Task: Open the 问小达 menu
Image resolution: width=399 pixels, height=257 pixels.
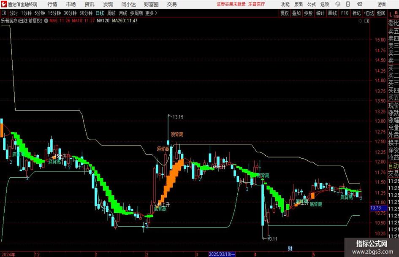Action: [x=128, y=4]
